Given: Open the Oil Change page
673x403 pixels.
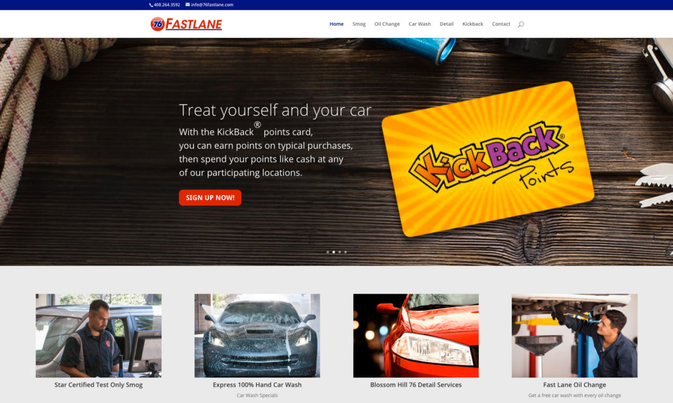Looking at the screenshot, I should coord(387,24).
